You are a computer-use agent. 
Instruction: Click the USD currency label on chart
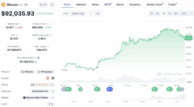click(x=189, y=82)
